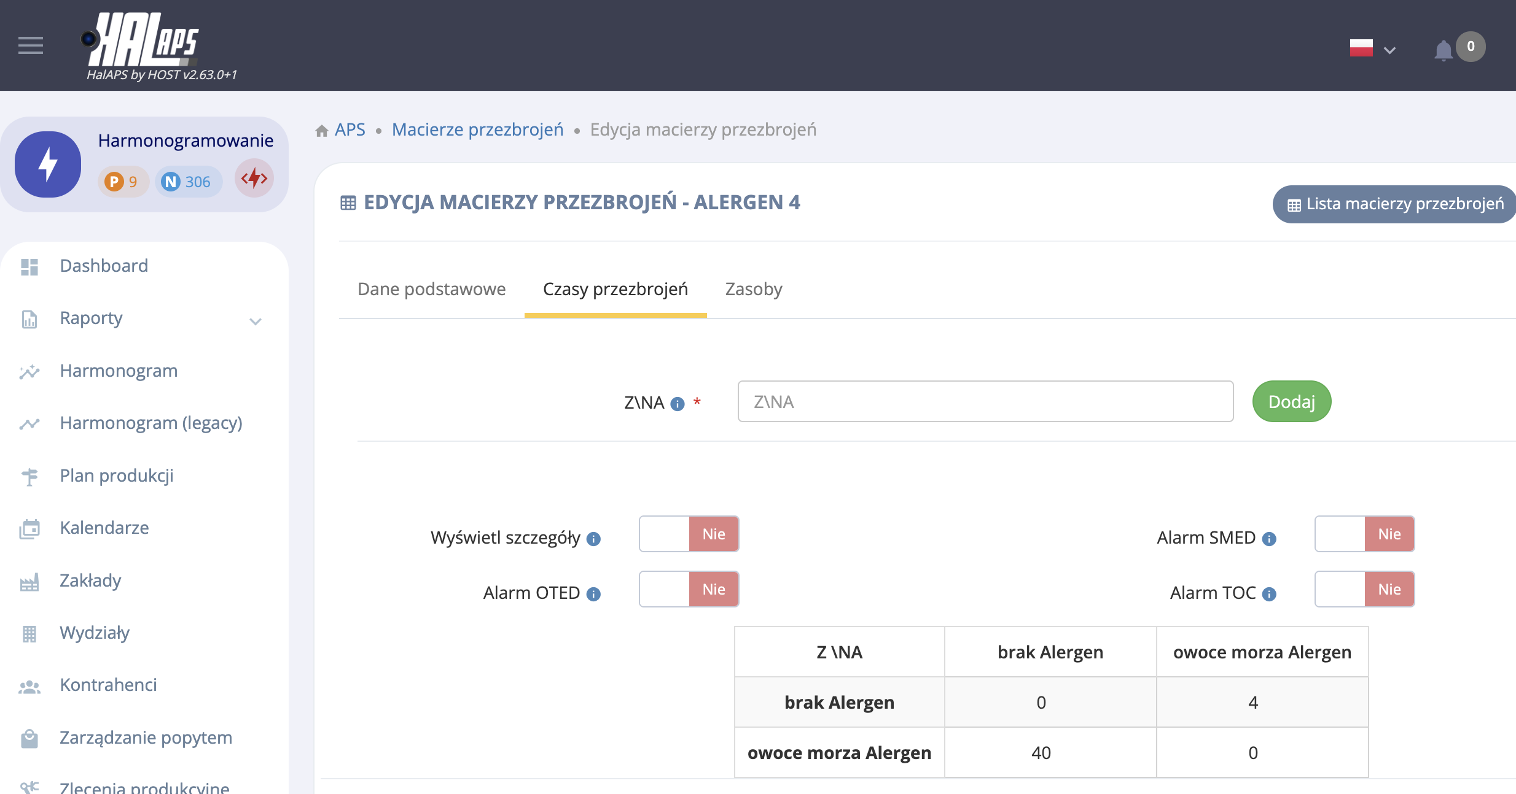Click the home icon in the breadcrumb

click(322, 131)
